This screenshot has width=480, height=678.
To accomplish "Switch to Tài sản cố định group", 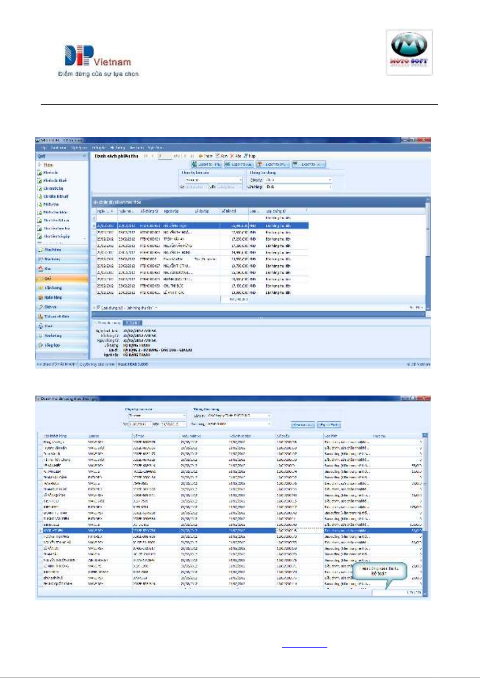I will tap(62, 317).
